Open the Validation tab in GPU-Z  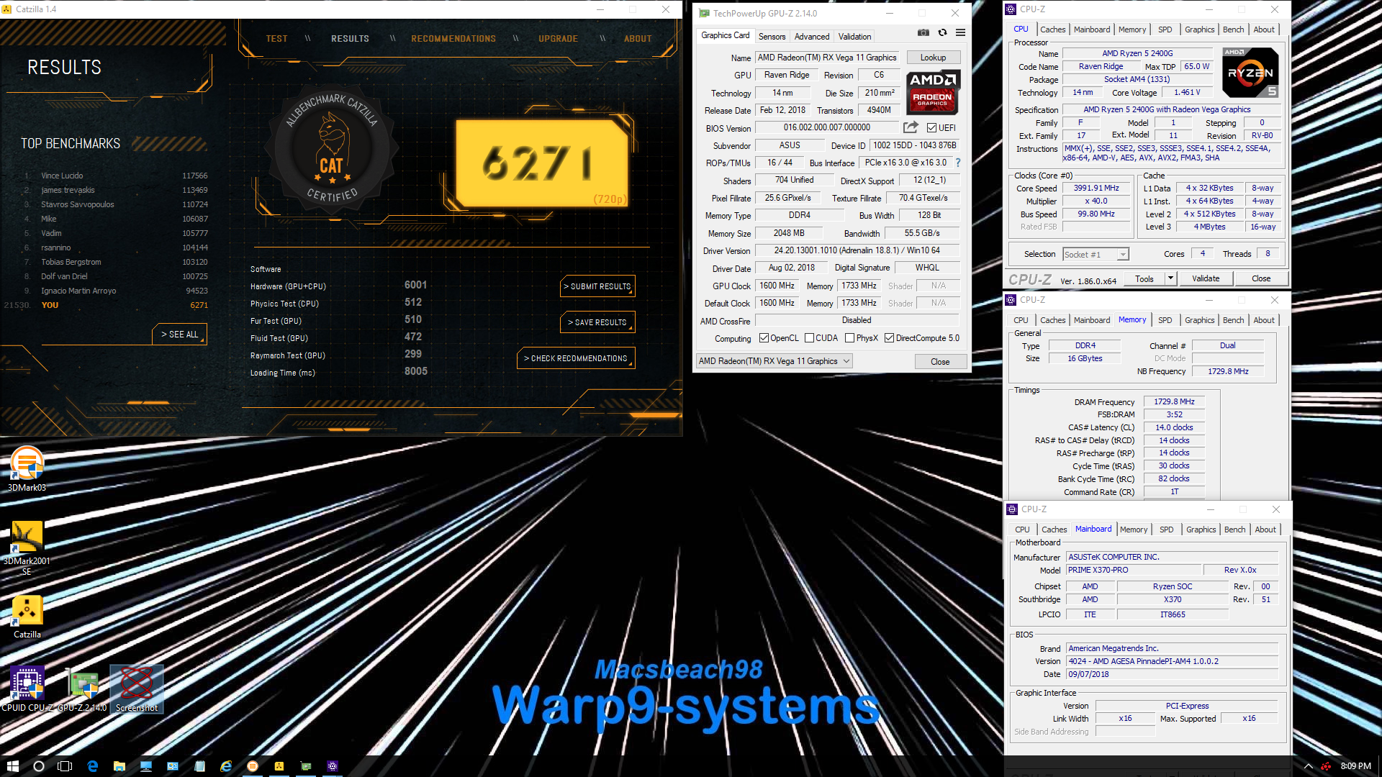click(x=854, y=37)
